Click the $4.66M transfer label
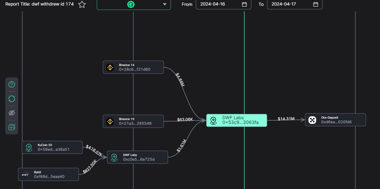The width and height of the screenshot is (380, 189). (180, 79)
